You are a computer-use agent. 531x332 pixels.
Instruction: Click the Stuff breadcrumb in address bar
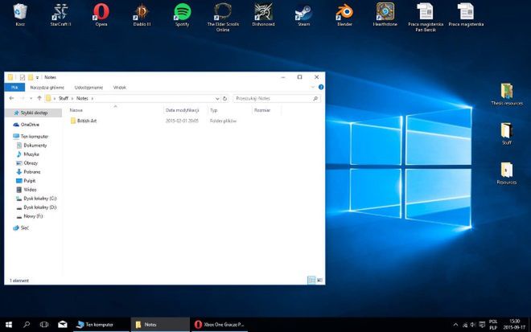click(x=64, y=99)
